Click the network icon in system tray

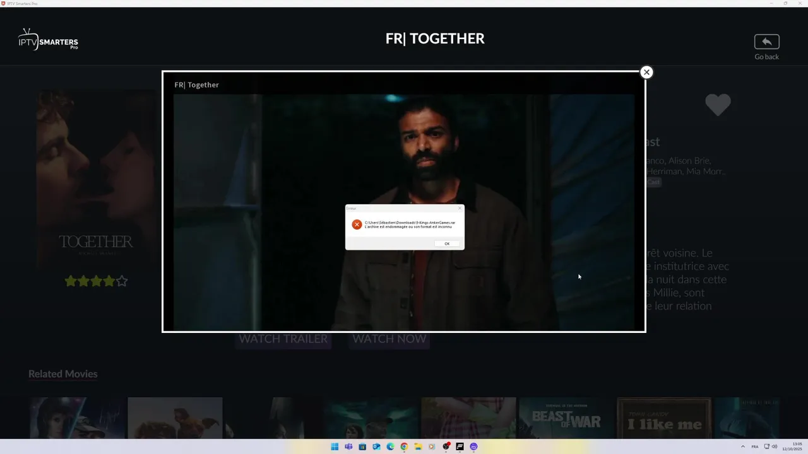pos(767,446)
